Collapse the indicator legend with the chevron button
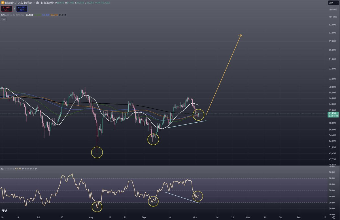 click(4, 20)
